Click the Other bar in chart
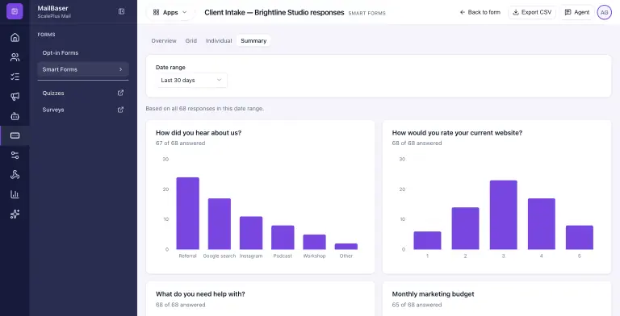Viewport: 620px width, 316px height. 346,247
